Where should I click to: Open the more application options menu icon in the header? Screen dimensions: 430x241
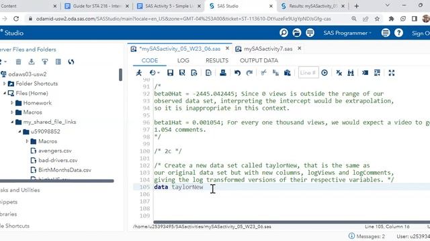[x=386, y=33]
